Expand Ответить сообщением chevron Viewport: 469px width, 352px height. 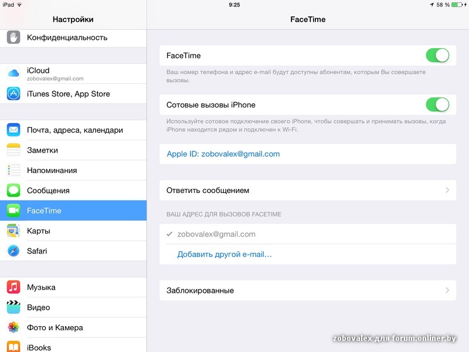(447, 191)
